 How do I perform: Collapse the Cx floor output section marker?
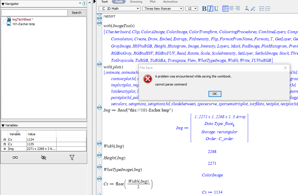pyautogui.click(x=100, y=179)
